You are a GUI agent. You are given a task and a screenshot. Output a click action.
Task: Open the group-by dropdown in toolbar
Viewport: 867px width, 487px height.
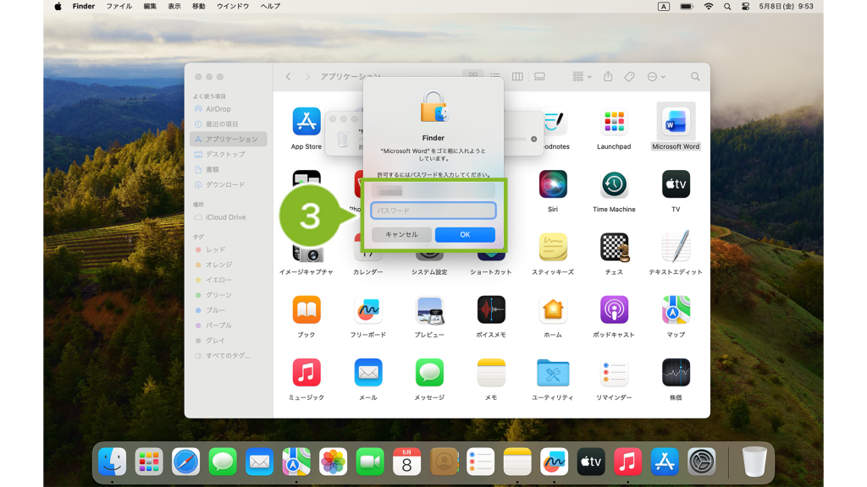pyautogui.click(x=582, y=77)
